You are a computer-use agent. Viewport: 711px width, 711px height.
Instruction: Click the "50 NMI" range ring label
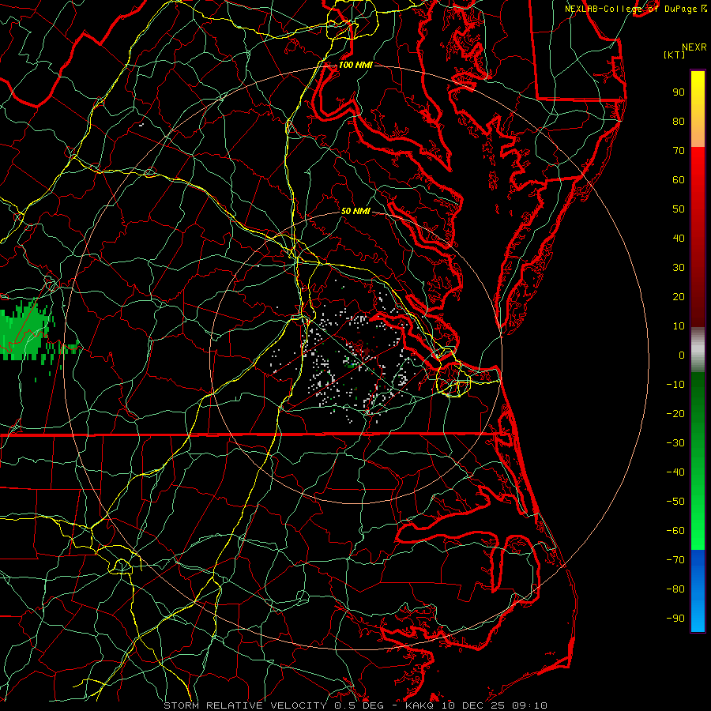click(x=355, y=211)
